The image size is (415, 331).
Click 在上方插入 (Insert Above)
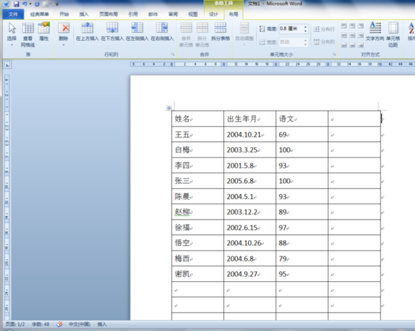(x=87, y=32)
